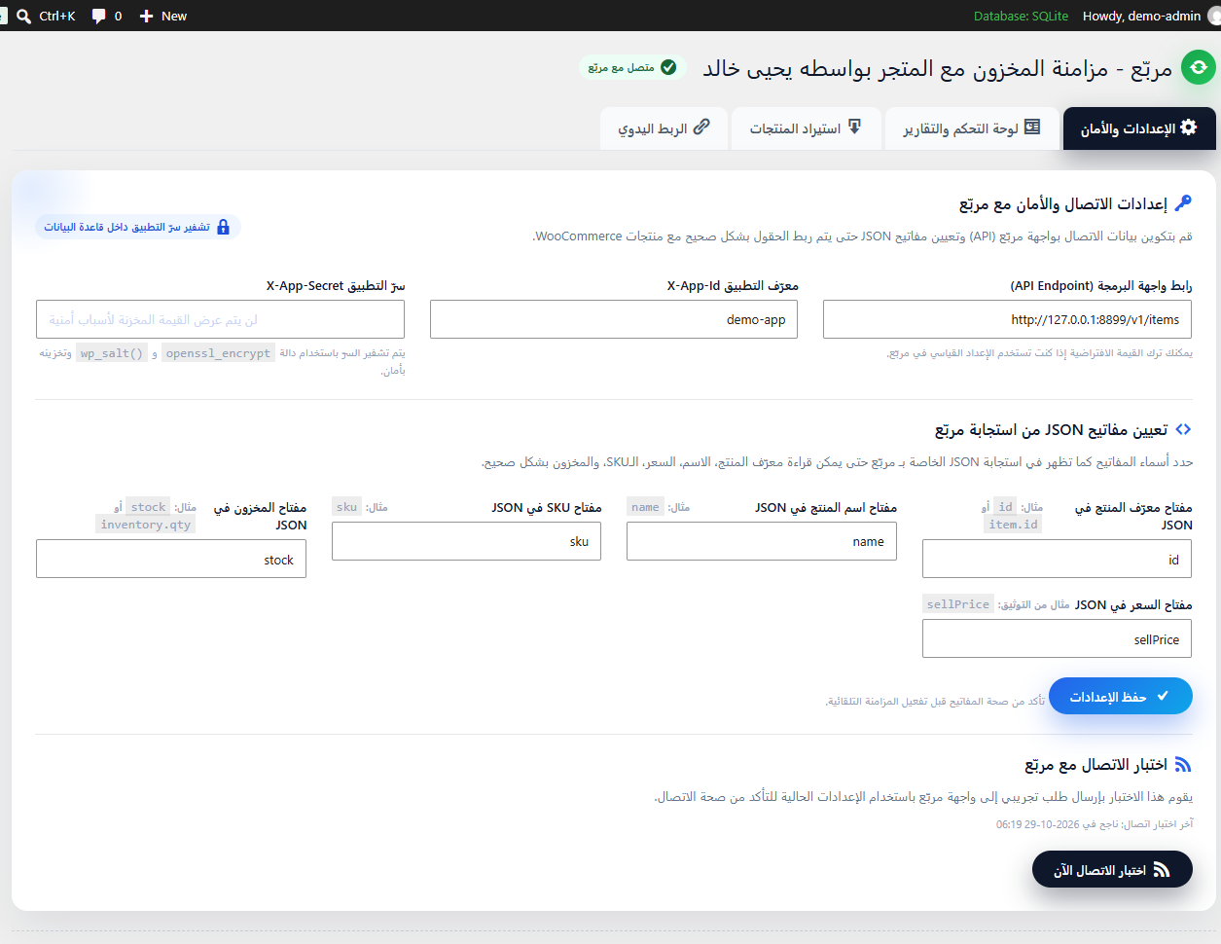The height and width of the screenshot is (944, 1221).
Task: Click the RSS icon beside connection test heading
Action: [1183, 765]
